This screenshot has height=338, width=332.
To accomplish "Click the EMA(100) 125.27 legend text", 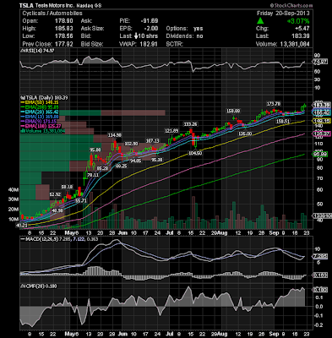I will (42, 126).
